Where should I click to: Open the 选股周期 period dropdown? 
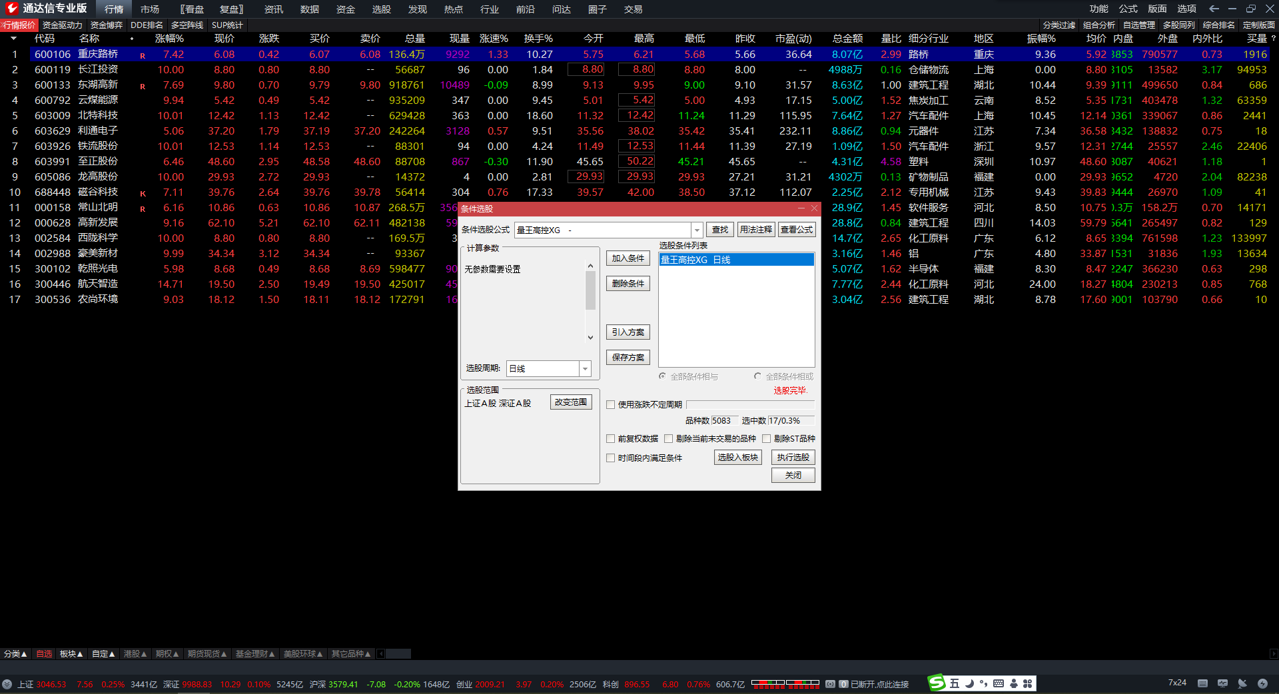point(585,369)
